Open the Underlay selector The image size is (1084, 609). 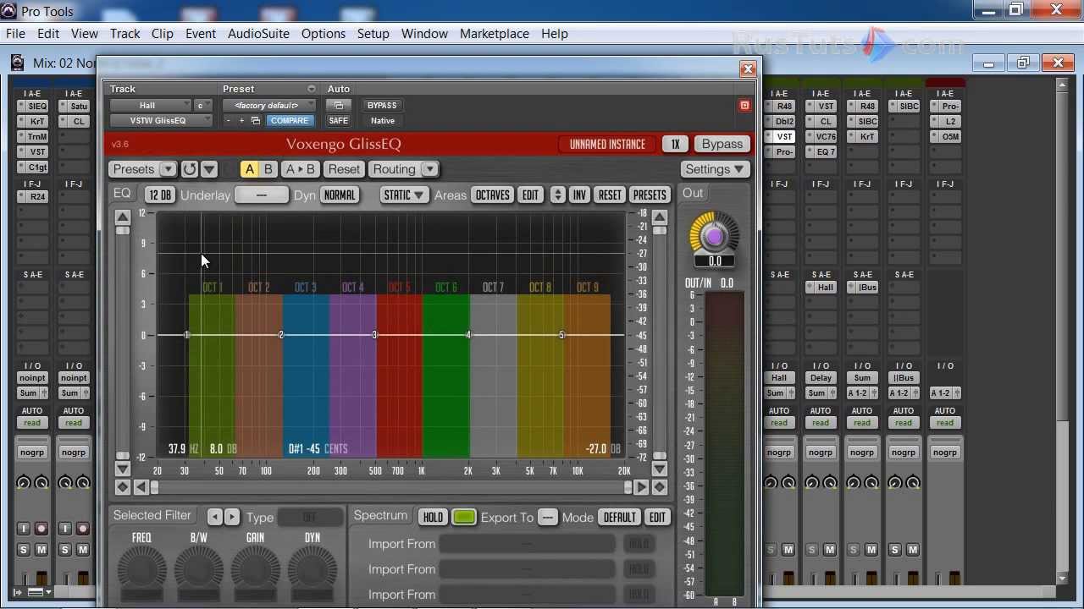(261, 195)
